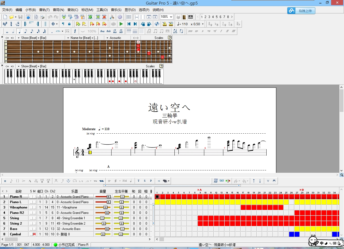Click the blue Cymbal block at bar 26
This screenshot has height=249, width=344.
[x=292, y=234]
